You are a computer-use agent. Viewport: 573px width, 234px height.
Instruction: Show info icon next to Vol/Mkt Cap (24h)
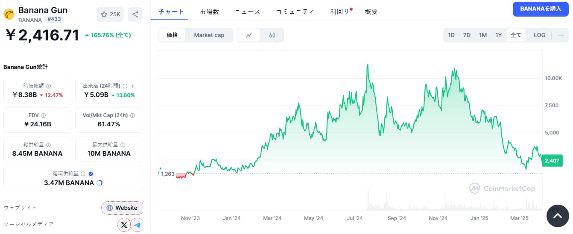point(132,115)
